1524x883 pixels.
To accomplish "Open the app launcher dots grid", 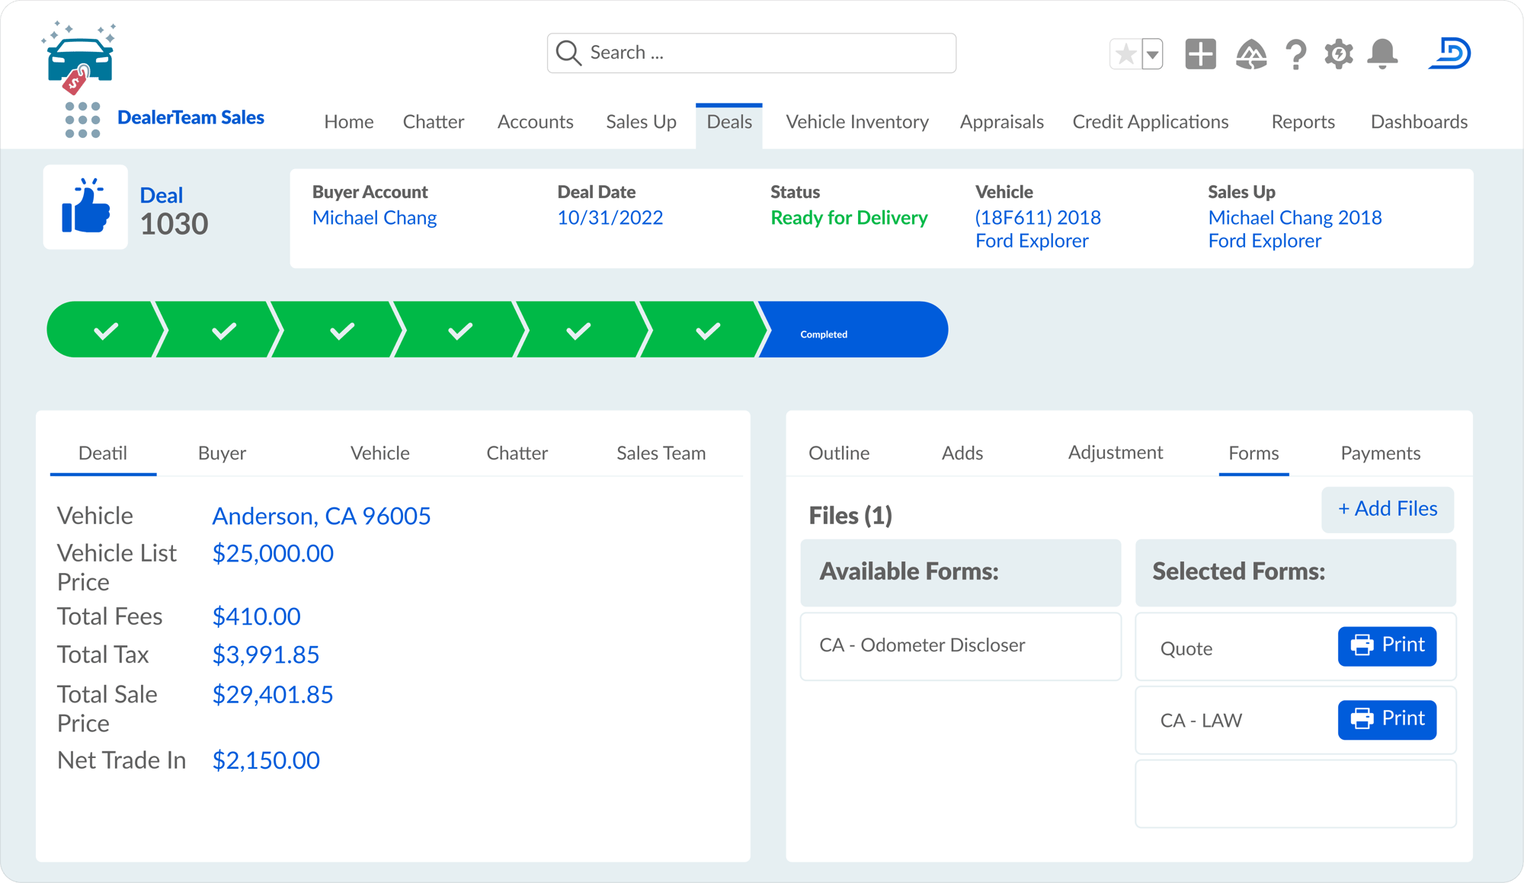I will click(82, 120).
